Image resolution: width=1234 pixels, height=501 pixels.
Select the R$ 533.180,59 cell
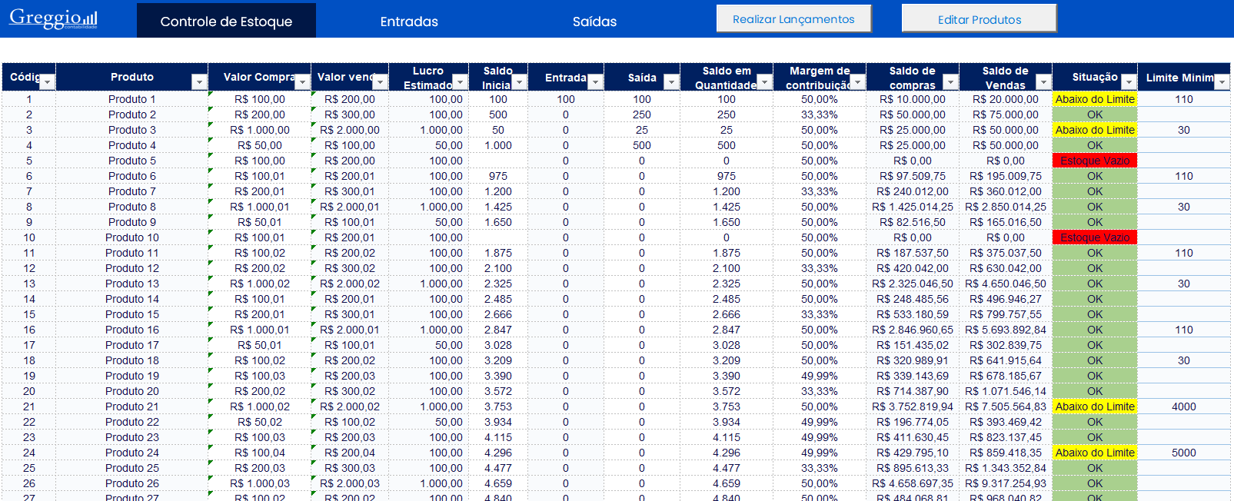click(913, 314)
